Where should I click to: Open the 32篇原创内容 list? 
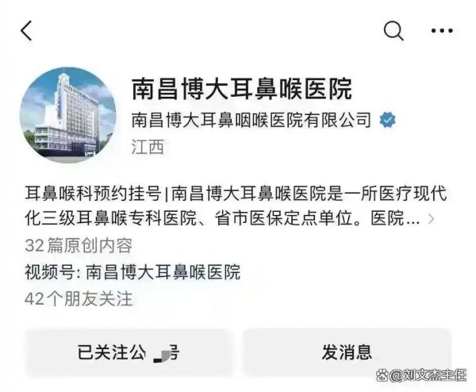[x=79, y=245]
